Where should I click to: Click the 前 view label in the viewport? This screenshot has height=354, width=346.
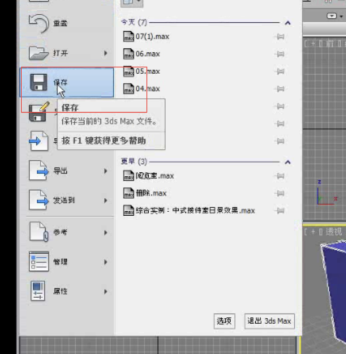(x=329, y=44)
